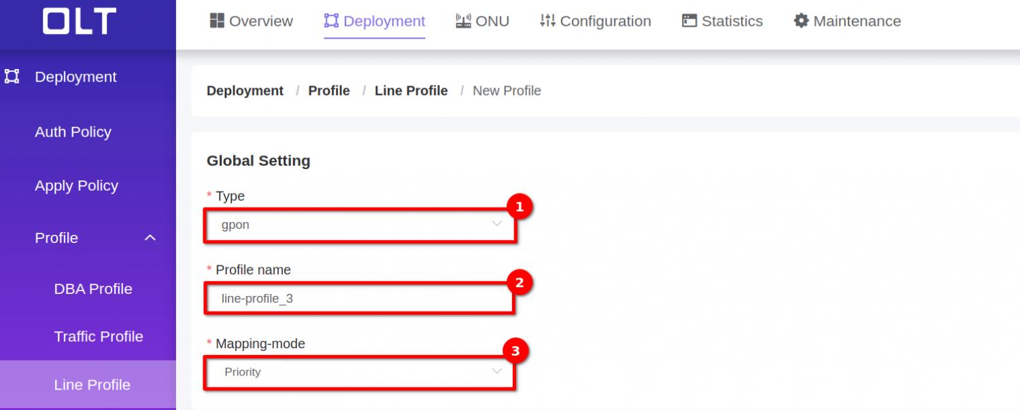Screen dimensions: 1020x410
Task: Select Apply Policy in sidebar
Action: [x=76, y=185]
